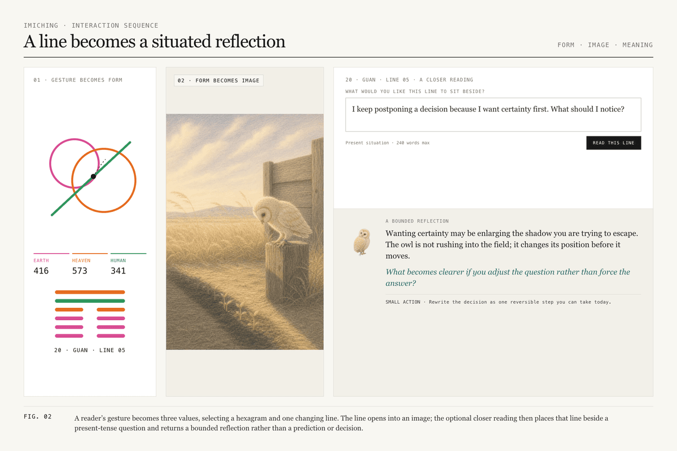Focus the present situation question text field
This screenshot has height=451, width=677.
click(x=493, y=114)
